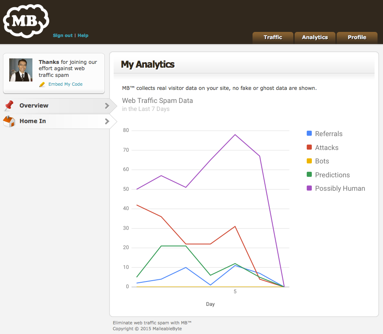383x334 pixels.
Task: Expand the Overview chevron arrow
Action: (107, 106)
